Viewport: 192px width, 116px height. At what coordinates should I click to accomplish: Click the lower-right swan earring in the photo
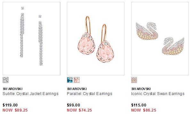(173, 46)
